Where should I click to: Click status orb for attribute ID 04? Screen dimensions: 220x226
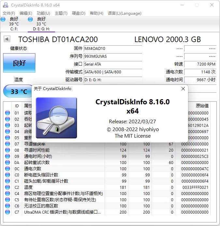(7, 131)
